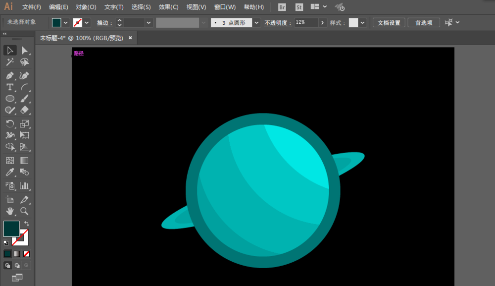Expand the 不透明度 opacity options

[322, 22]
